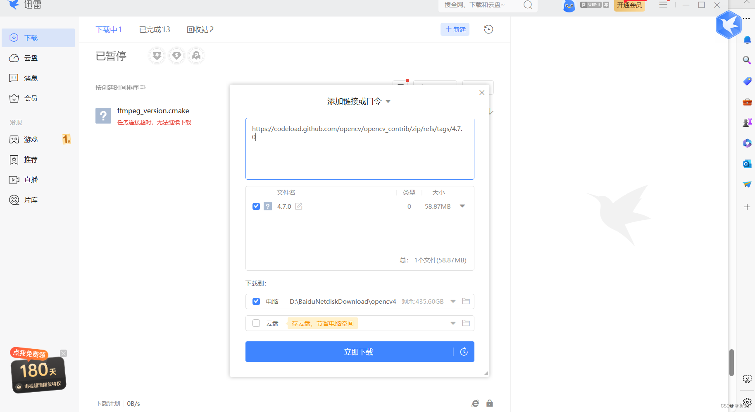Open the 云盘 save path dropdown

[x=453, y=323]
